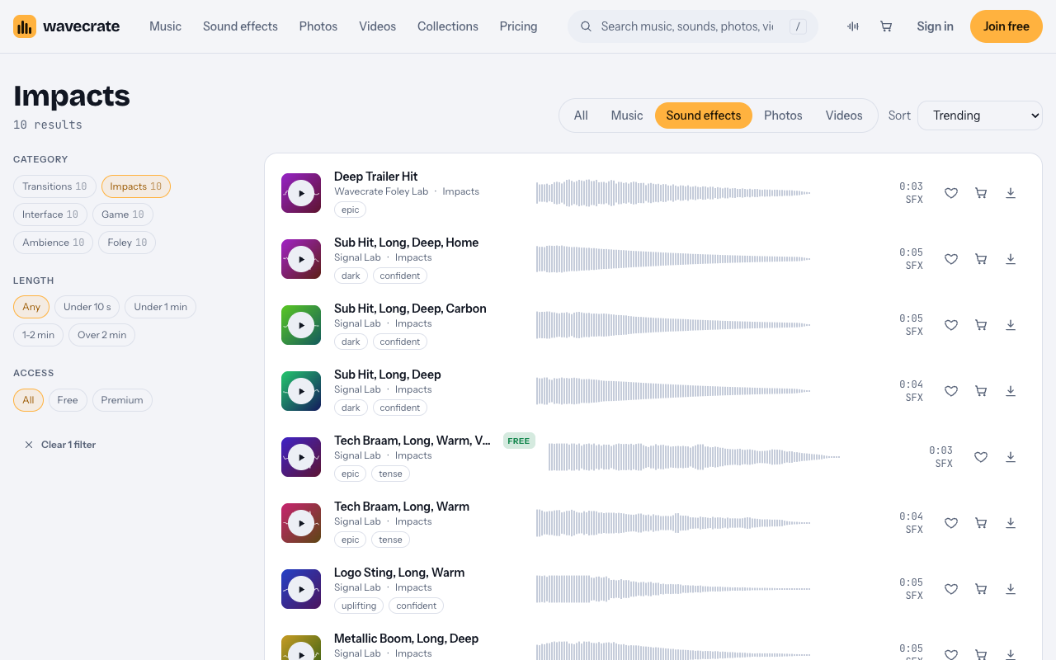Seek within the Logo Sting waveform
The width and height of the screenshot is (1056, 660).
(673, 589)
